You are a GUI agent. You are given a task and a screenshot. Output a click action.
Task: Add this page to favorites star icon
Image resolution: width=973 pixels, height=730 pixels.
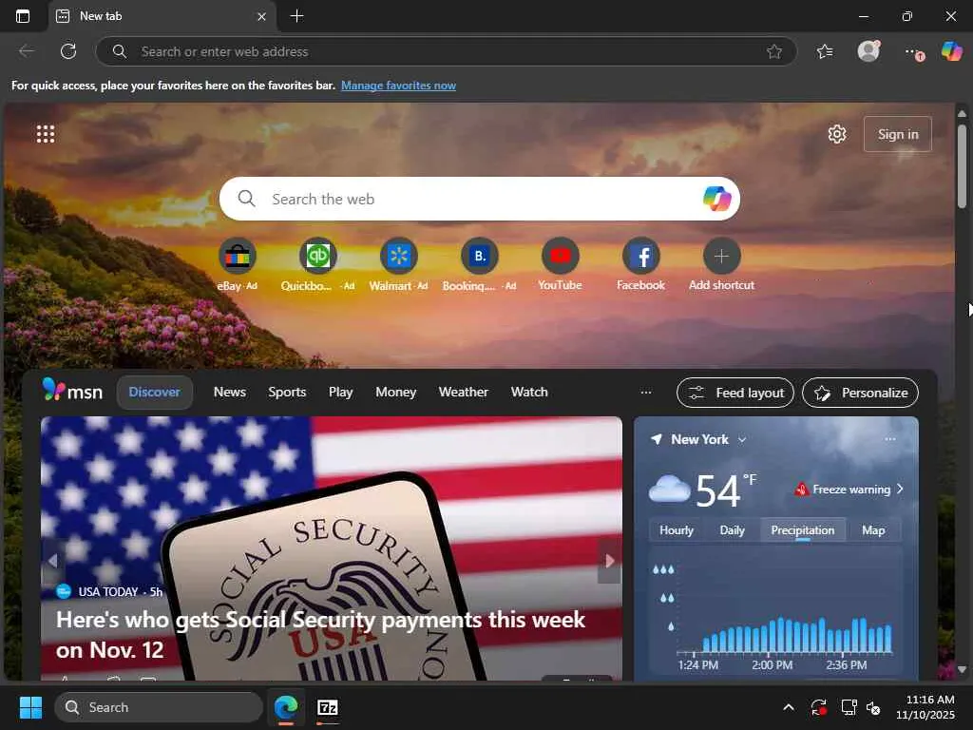click(x=773, y=51)
